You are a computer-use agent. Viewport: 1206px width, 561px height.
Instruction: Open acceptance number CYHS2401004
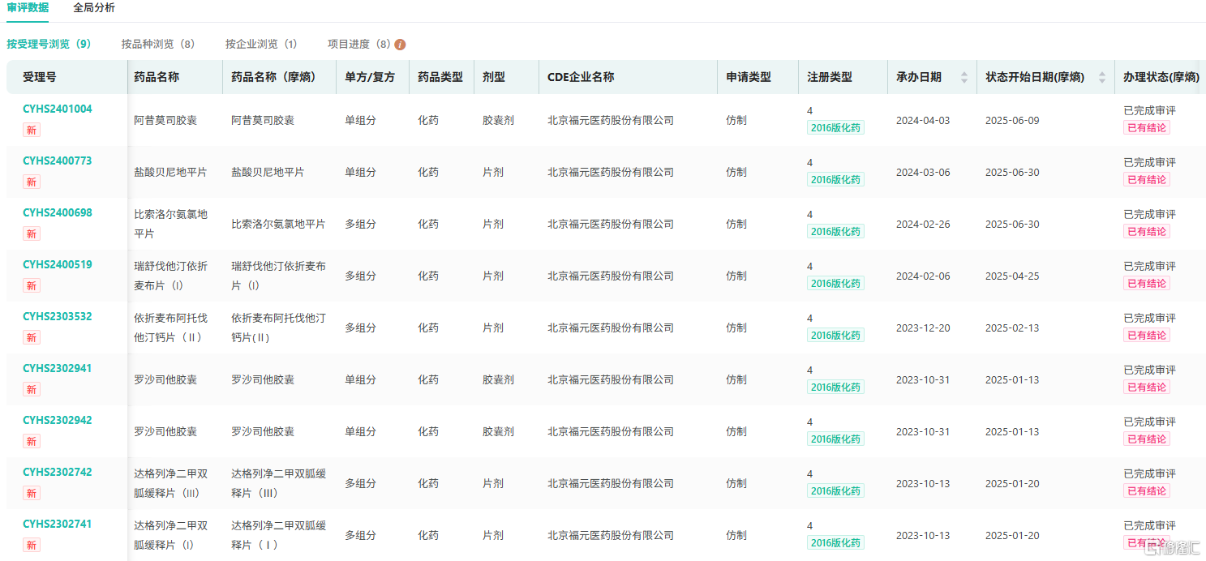pyautogui.click(x=58, y=109)
